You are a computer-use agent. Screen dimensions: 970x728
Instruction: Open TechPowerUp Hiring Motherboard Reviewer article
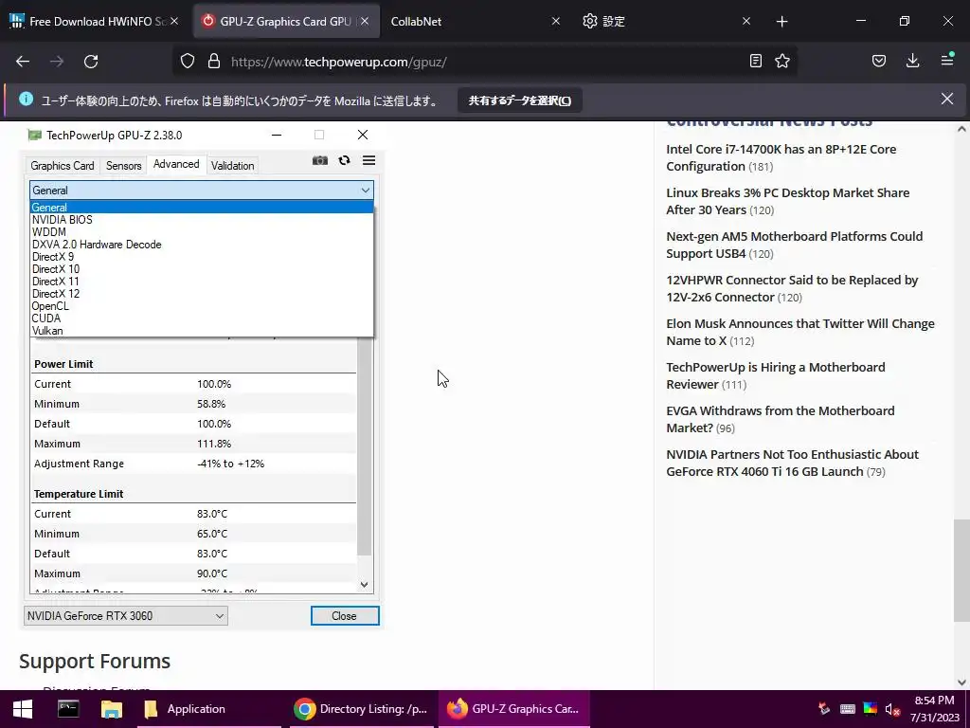coord(775,375)
